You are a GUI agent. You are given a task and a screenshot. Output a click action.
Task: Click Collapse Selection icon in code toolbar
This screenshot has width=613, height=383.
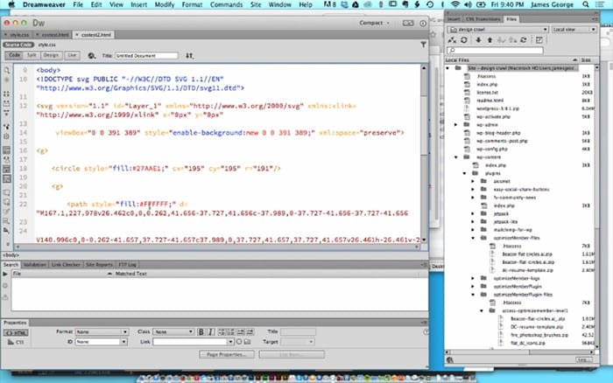click(x=7, y=103)
